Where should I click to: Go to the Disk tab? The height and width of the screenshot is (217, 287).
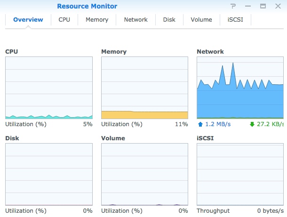tap(169, 20)
